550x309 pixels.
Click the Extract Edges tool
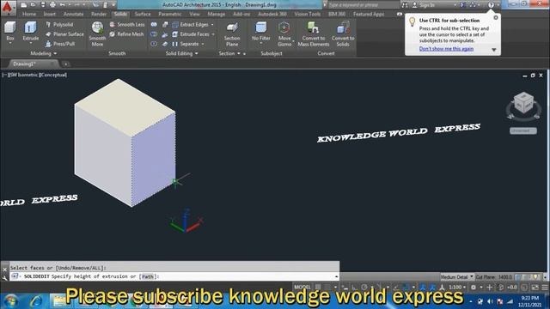coord(190,25)
